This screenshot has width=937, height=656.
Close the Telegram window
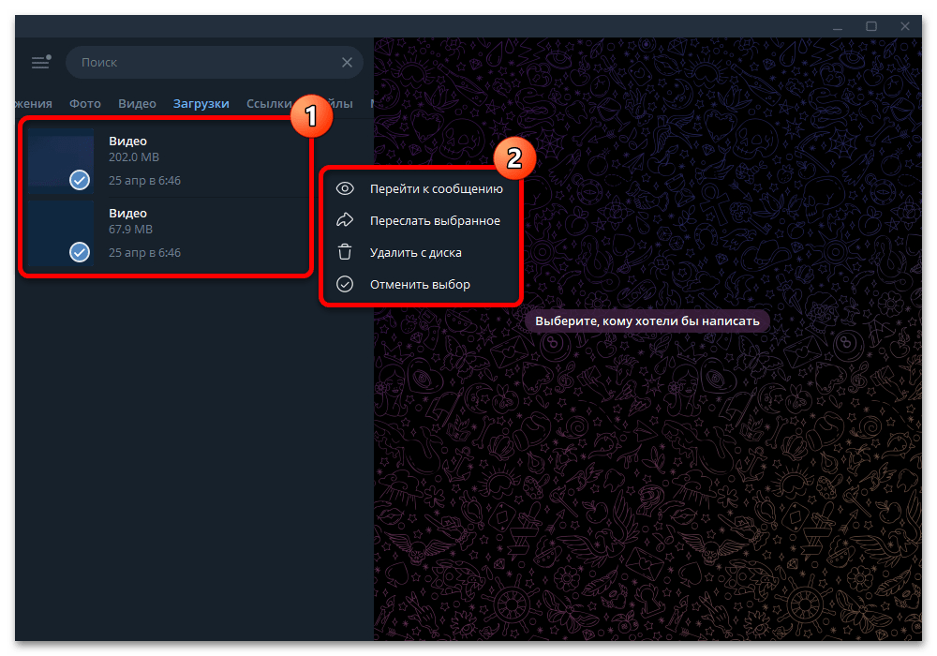pyautogui.click(x=905, y=27)
